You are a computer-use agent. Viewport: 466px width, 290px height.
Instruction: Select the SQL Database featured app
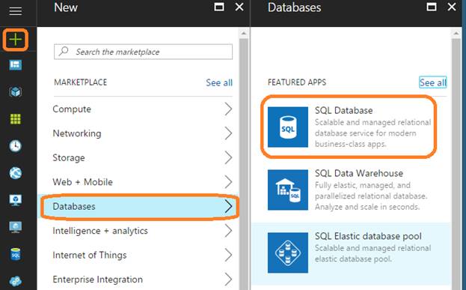click(x=349, y=127)
